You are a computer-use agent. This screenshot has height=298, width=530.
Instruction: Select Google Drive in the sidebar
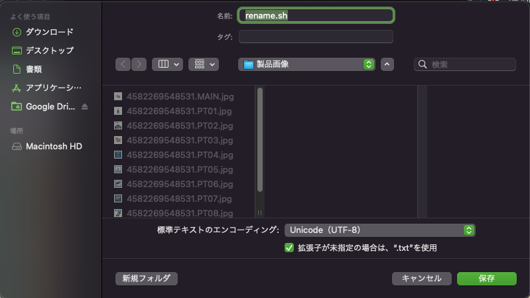point(43,107)
